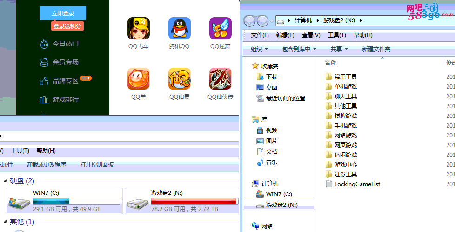Open the 文件(F) menu
The height and width of the screenshot is (232, 455).
point(260,35)
